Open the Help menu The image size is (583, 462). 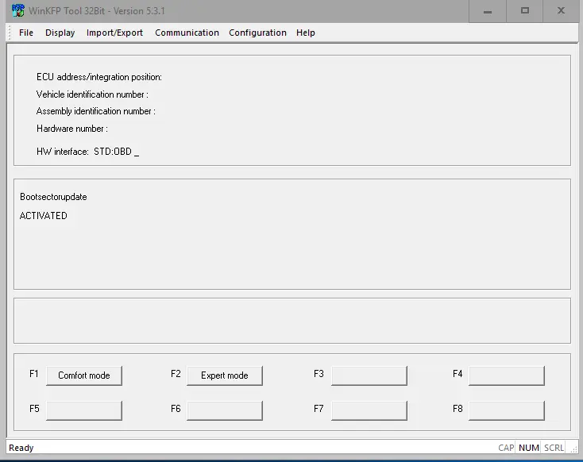pyautogui.click(x=306, y=33)
